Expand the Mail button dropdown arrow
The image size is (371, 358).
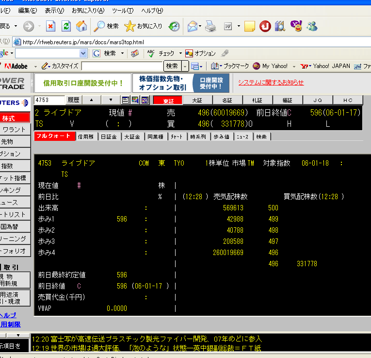click(x=200, y=26)
